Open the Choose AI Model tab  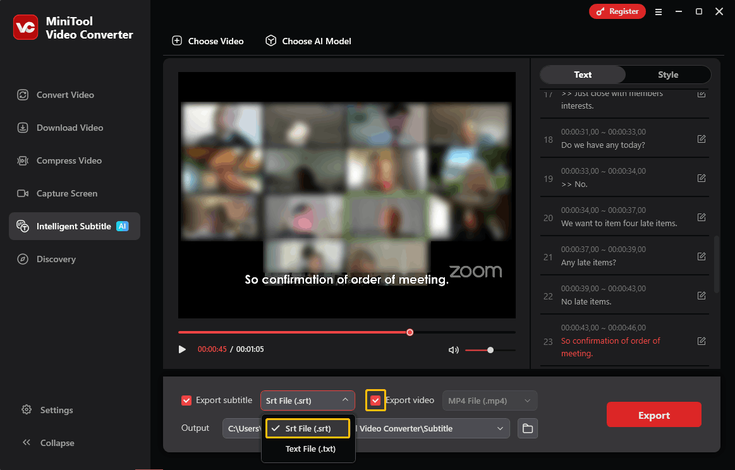click(x=308, y=40)
